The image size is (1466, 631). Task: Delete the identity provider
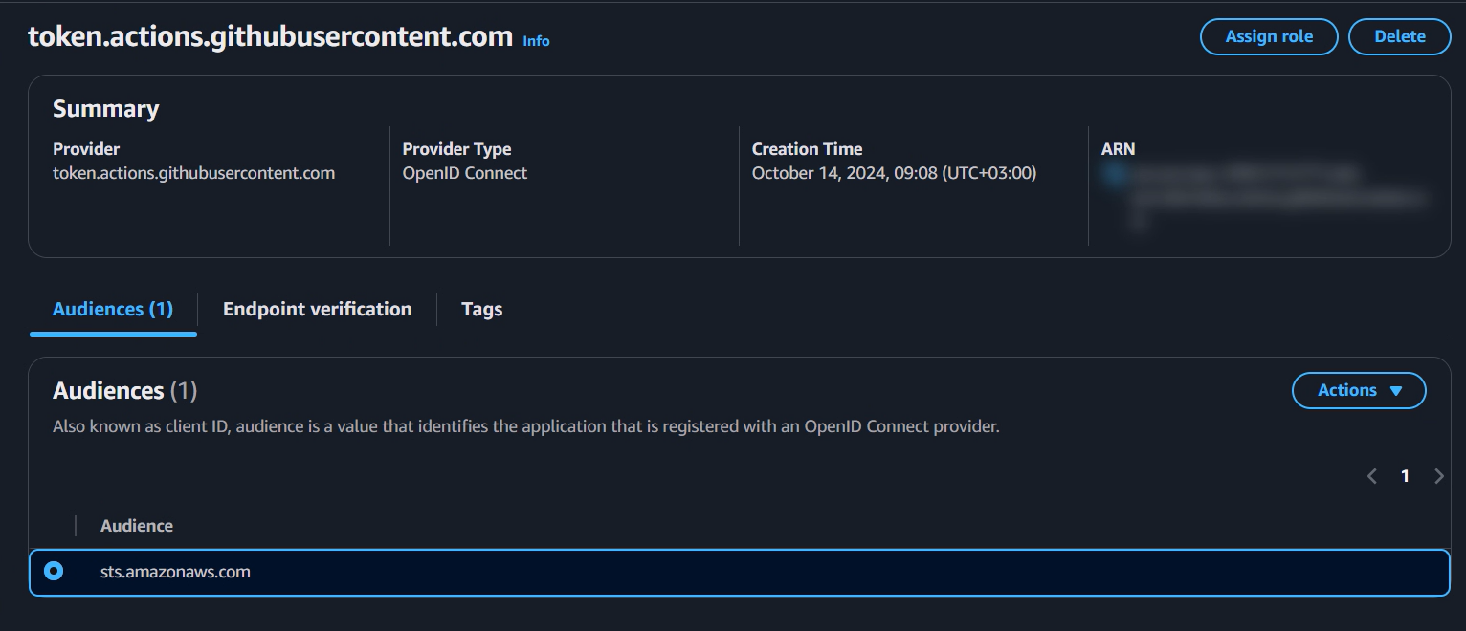pyautogui.click(x=1400, y=36)
